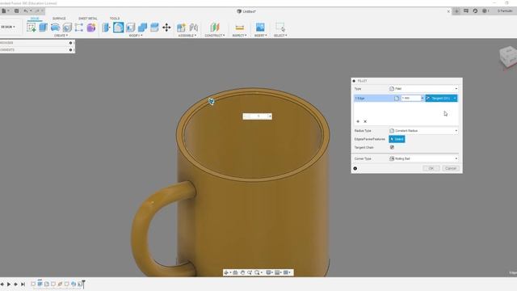Open the Corner Type dropdown
Screen dimensions: 517x291
pos(423,158)
